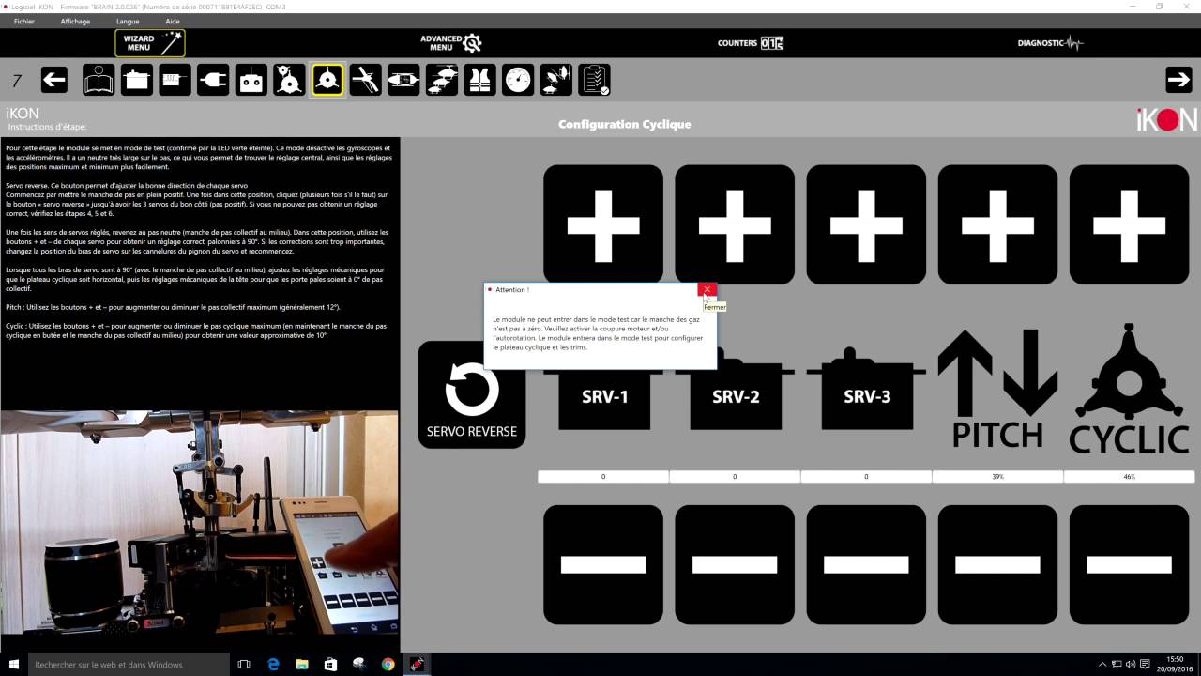Increase Pitch with its plus button
Viewport: 1201px width, 676px height.
click(x=997, y=224)
